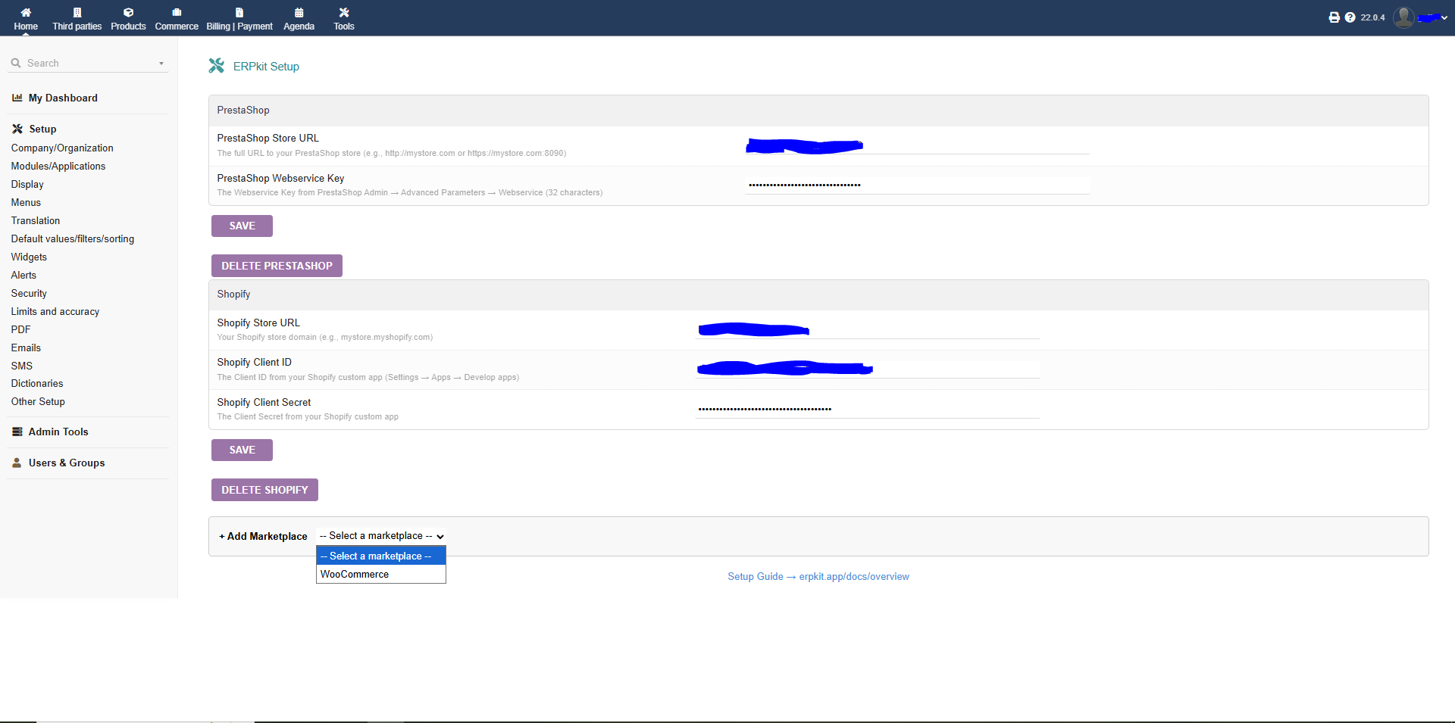Click the DELETE PRESTASHOP button
Viewport: 1455px width, 723px height.
tap(277, 265)
